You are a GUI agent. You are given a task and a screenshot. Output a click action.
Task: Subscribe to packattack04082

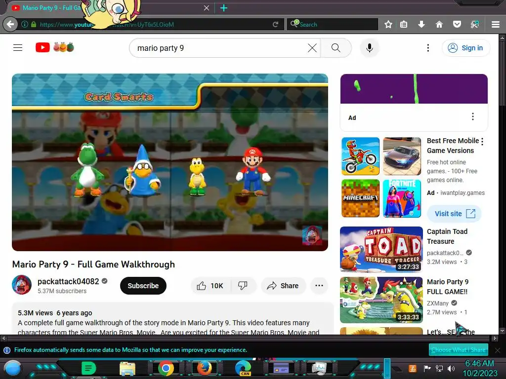pyautogui.click(x=143, y=286)
